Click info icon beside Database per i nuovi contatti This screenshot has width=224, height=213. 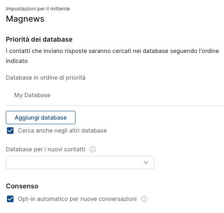point(93,149)
